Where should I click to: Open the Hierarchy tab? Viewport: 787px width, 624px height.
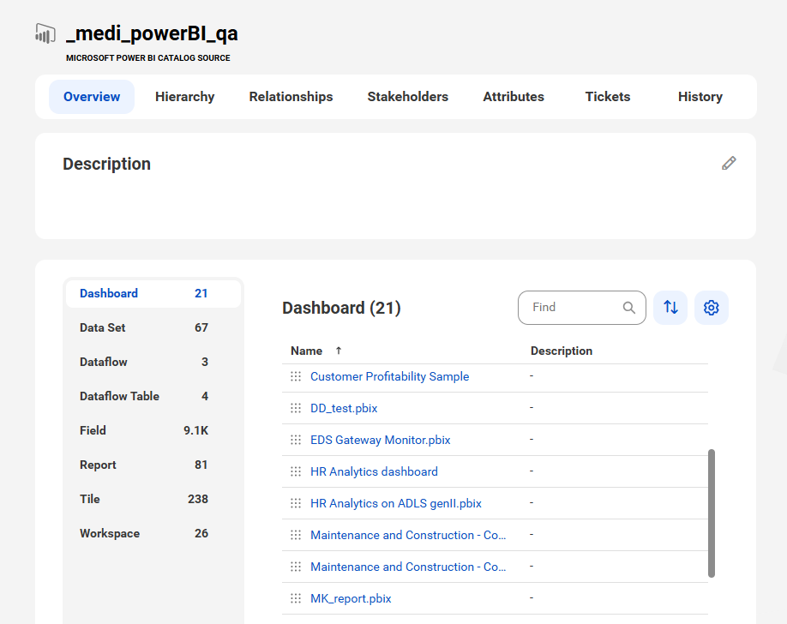click(x=184, y=97)
